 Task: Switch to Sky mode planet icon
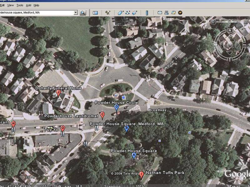click(180, 13)
